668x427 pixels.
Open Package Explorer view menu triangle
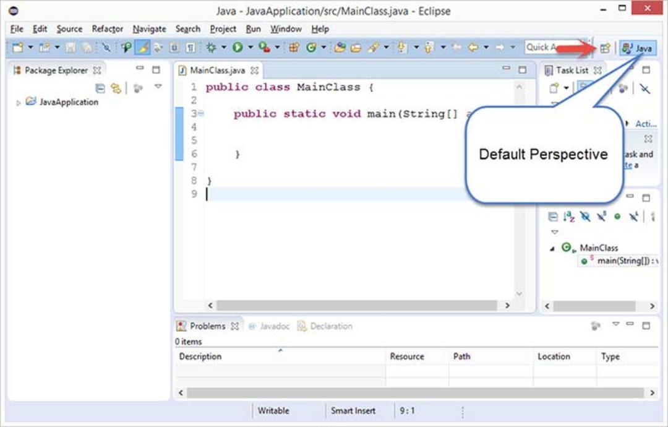coord(158,87)
